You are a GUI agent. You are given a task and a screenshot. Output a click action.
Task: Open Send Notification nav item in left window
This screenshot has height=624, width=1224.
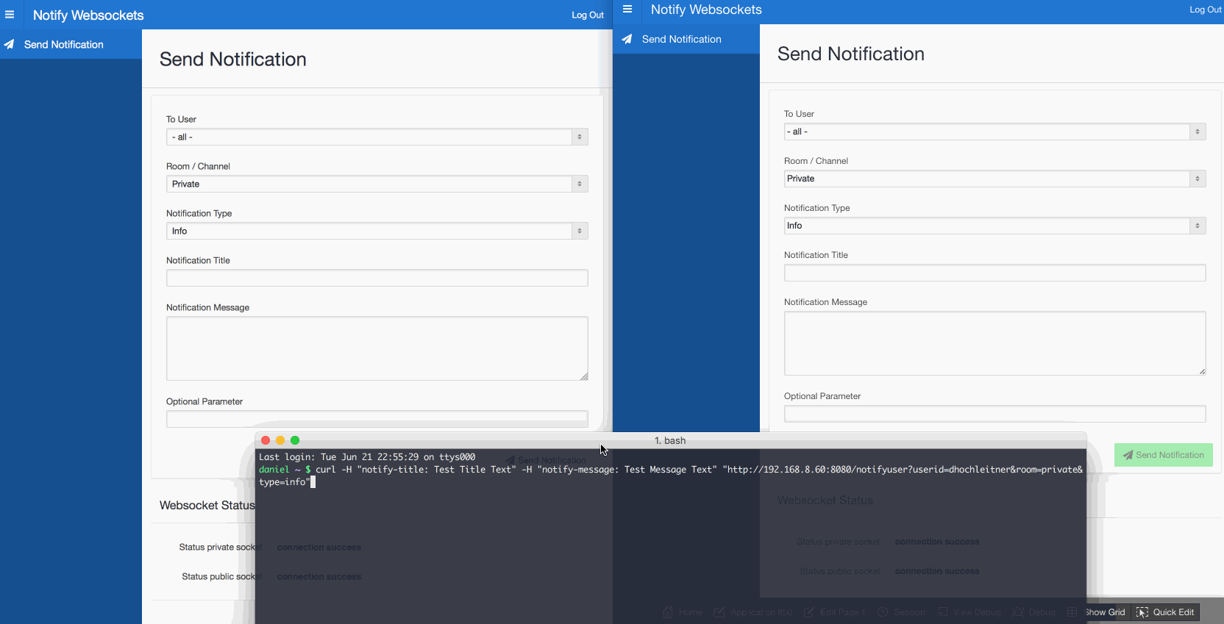click(71, 44)
